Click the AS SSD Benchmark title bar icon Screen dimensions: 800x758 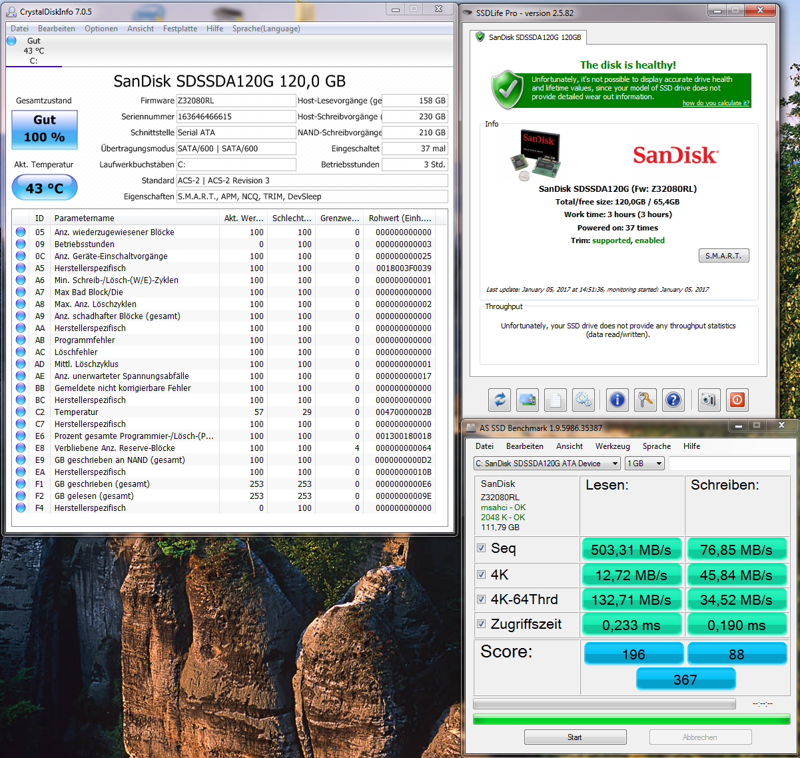coord(470,427)
